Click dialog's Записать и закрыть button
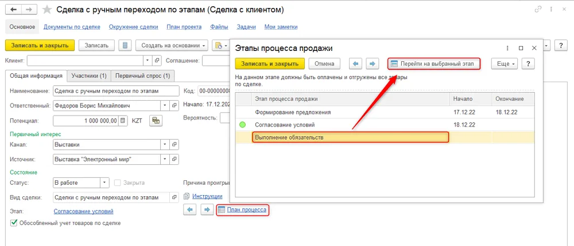574x246 pixels. tap(270, 64)
